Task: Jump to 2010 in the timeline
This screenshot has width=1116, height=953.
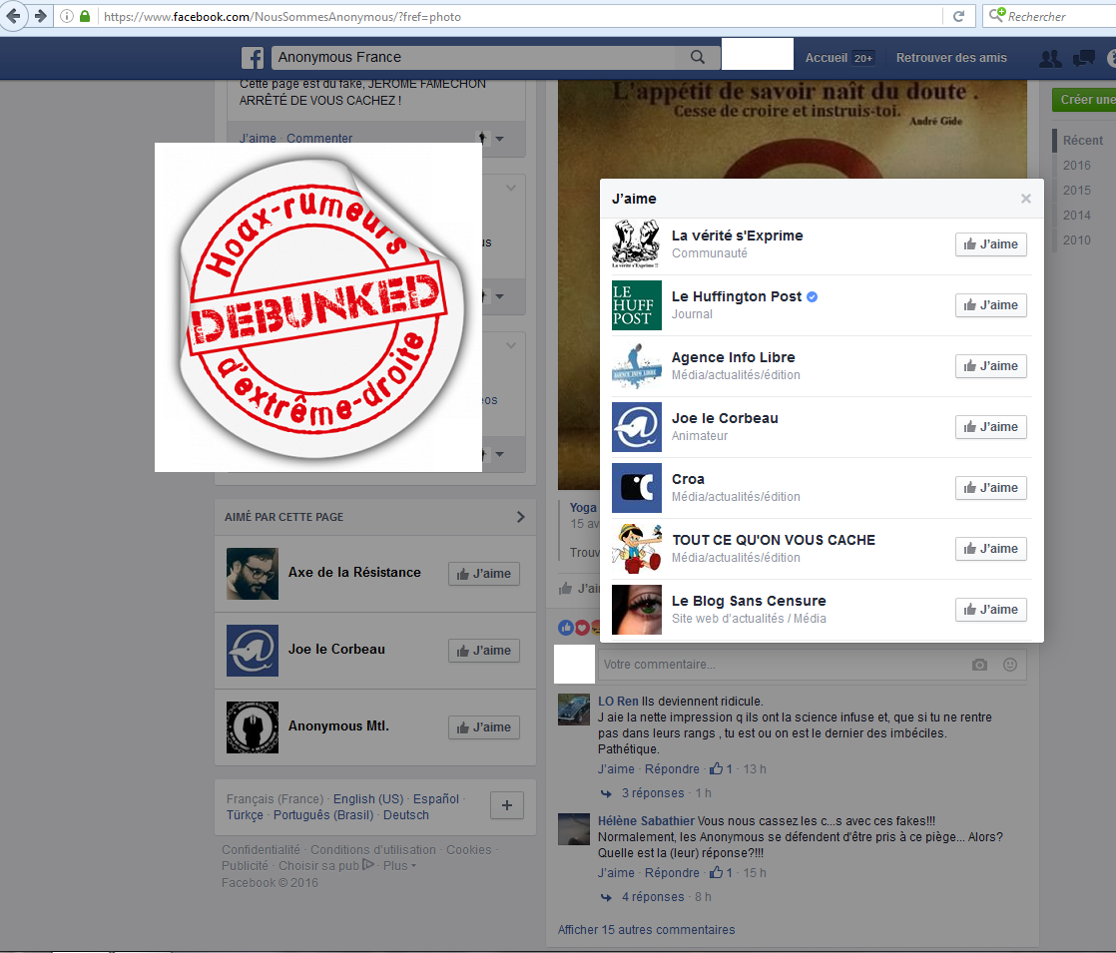Action: click(1076, 239)
